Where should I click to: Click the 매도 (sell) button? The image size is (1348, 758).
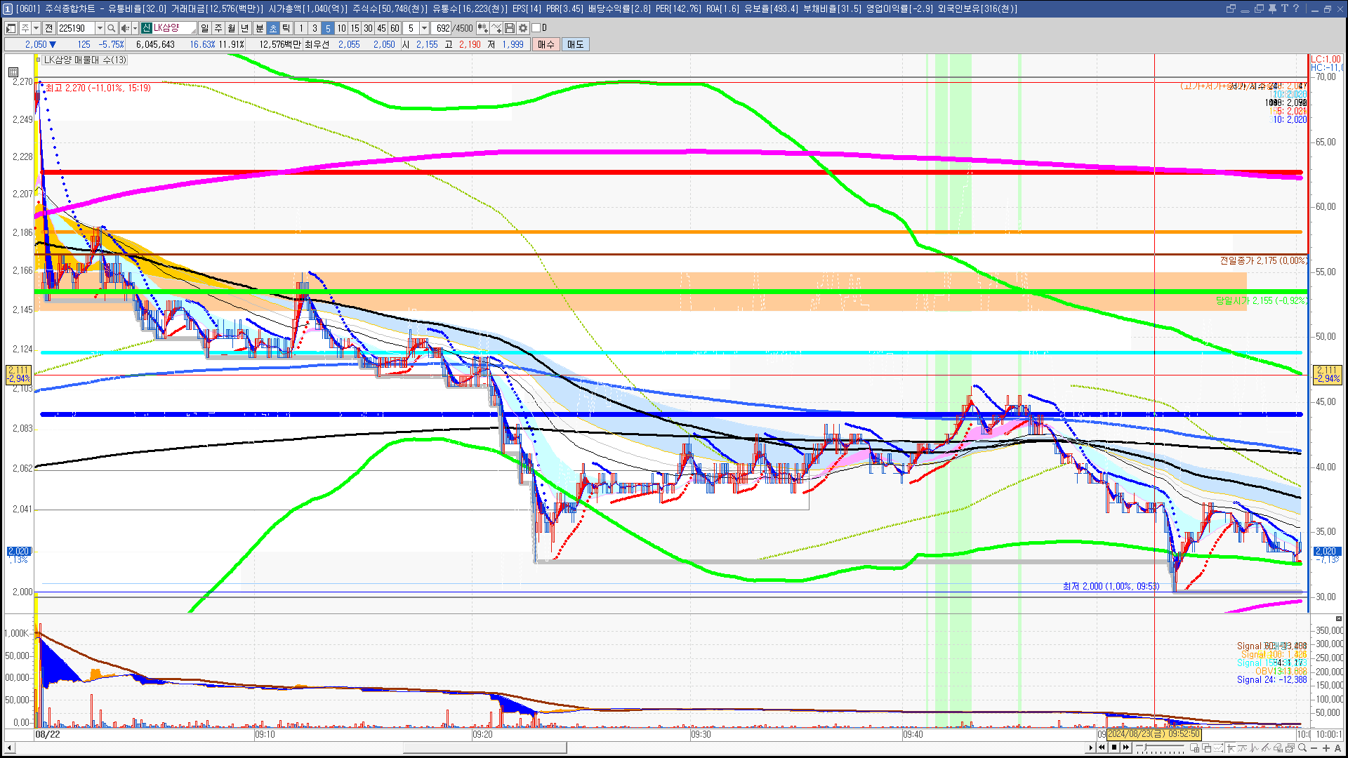coord(575,44)
